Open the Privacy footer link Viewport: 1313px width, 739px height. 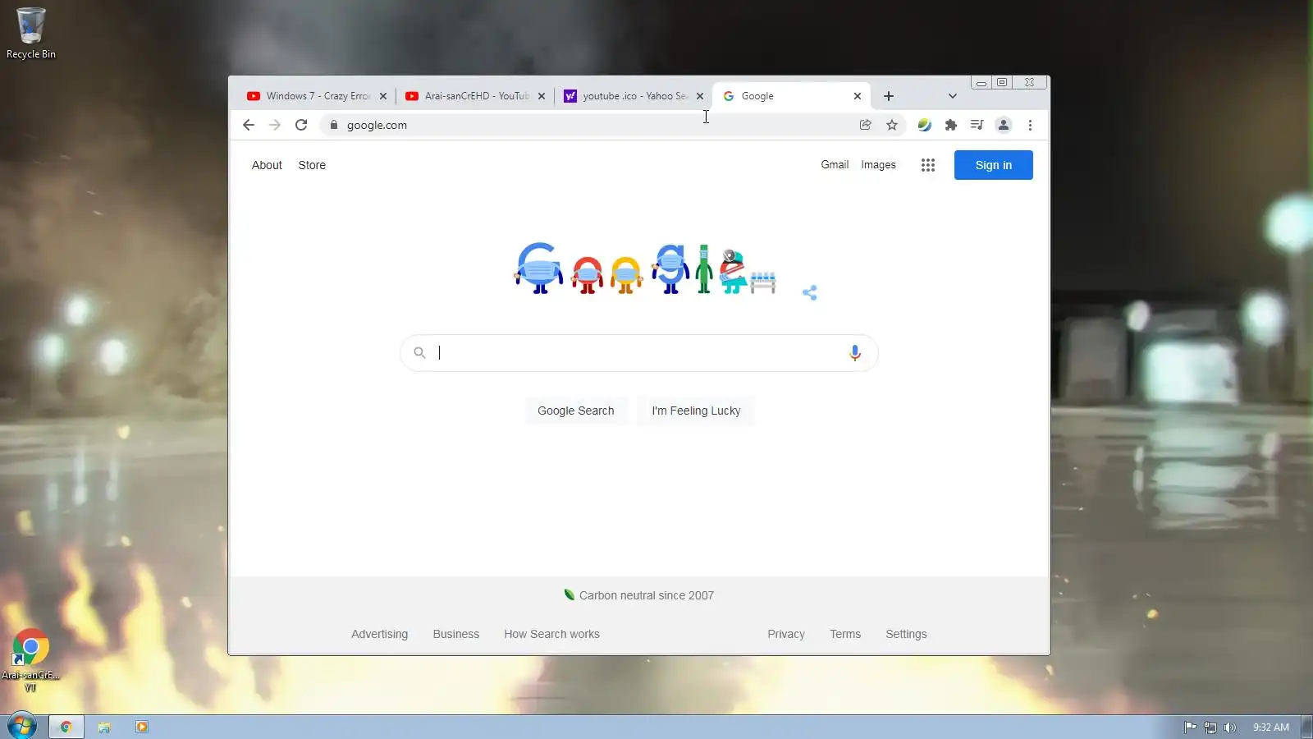pos(785,634)
